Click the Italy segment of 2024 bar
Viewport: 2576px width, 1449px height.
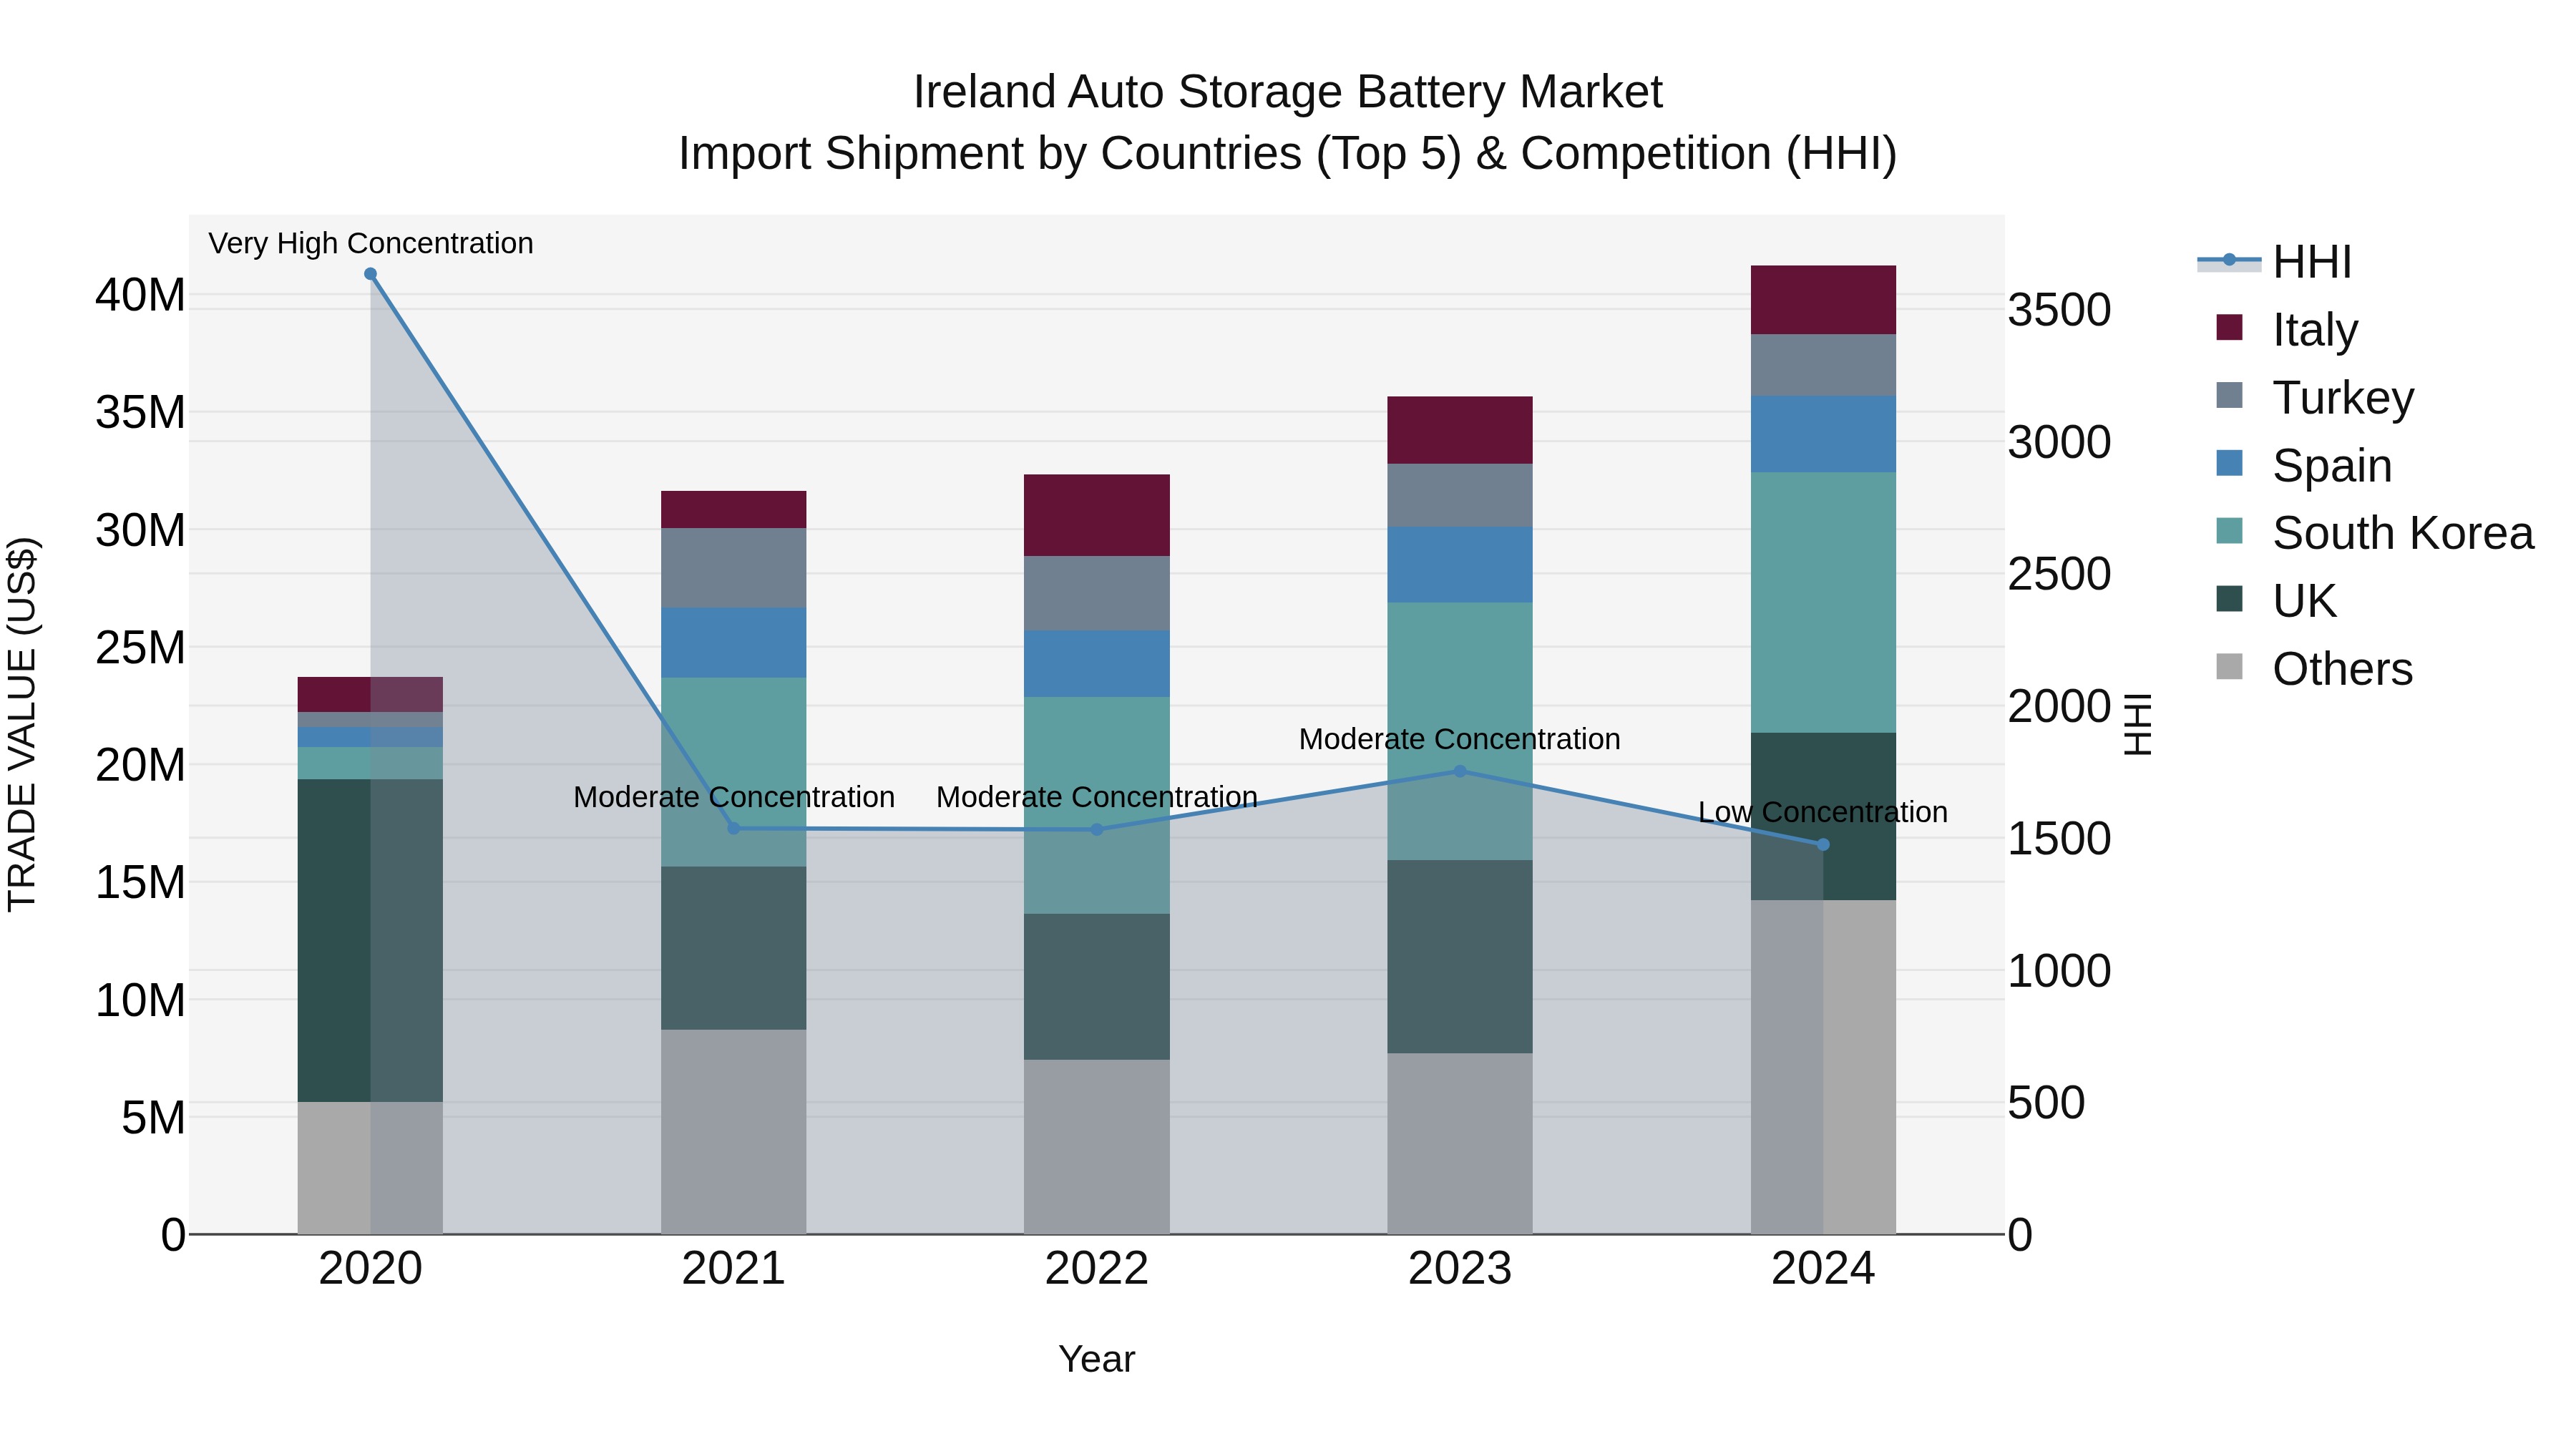click(x=1822, y=300)
